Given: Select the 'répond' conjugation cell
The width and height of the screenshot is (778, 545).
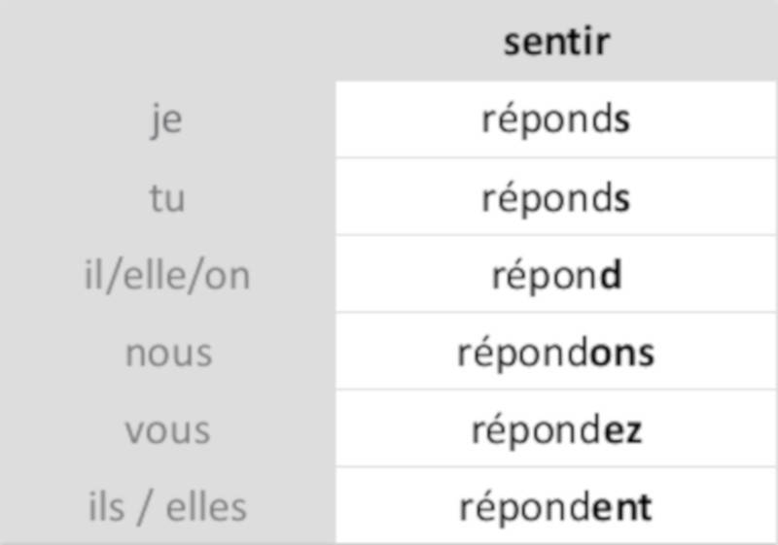Looking at the screenshot, I should (x=555, y=276).
